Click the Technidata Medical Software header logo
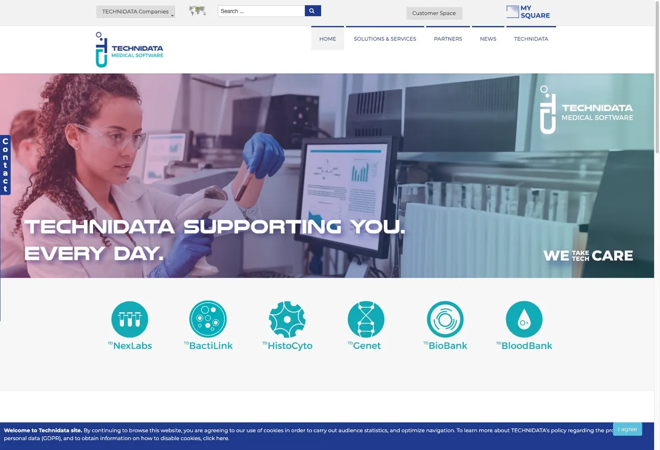660x450 pixels. pos(130,49)
